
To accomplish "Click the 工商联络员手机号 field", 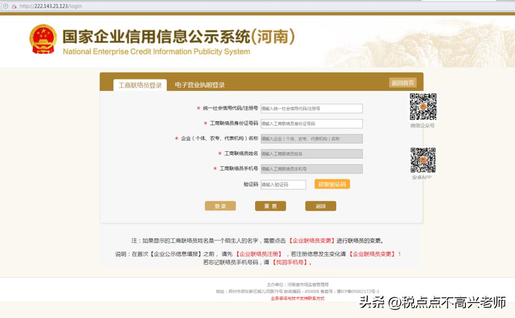I will pos(311,169).
